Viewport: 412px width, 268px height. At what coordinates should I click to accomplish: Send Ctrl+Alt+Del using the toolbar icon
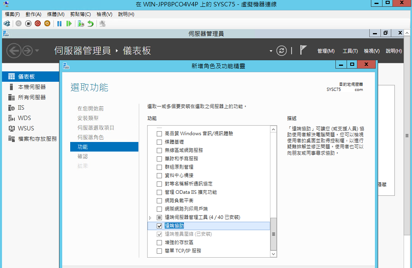click(7, 24)
